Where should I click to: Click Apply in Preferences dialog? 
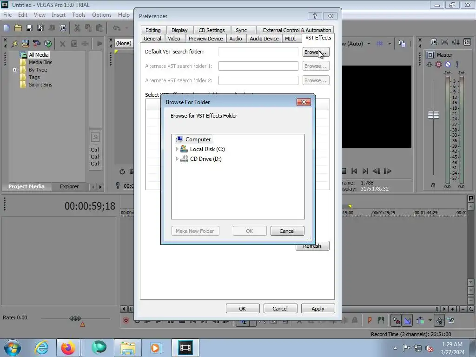pyautogui.click(x=318, y=309)
